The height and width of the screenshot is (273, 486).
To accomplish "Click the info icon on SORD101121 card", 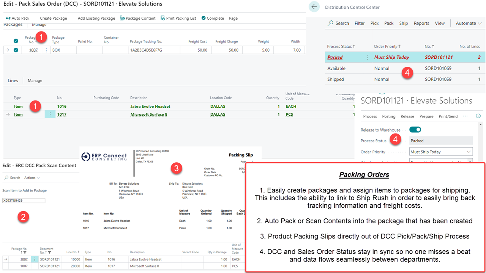I will click(478, 116).
